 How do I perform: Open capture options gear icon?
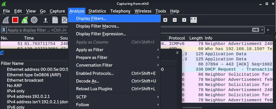point(34,20)
